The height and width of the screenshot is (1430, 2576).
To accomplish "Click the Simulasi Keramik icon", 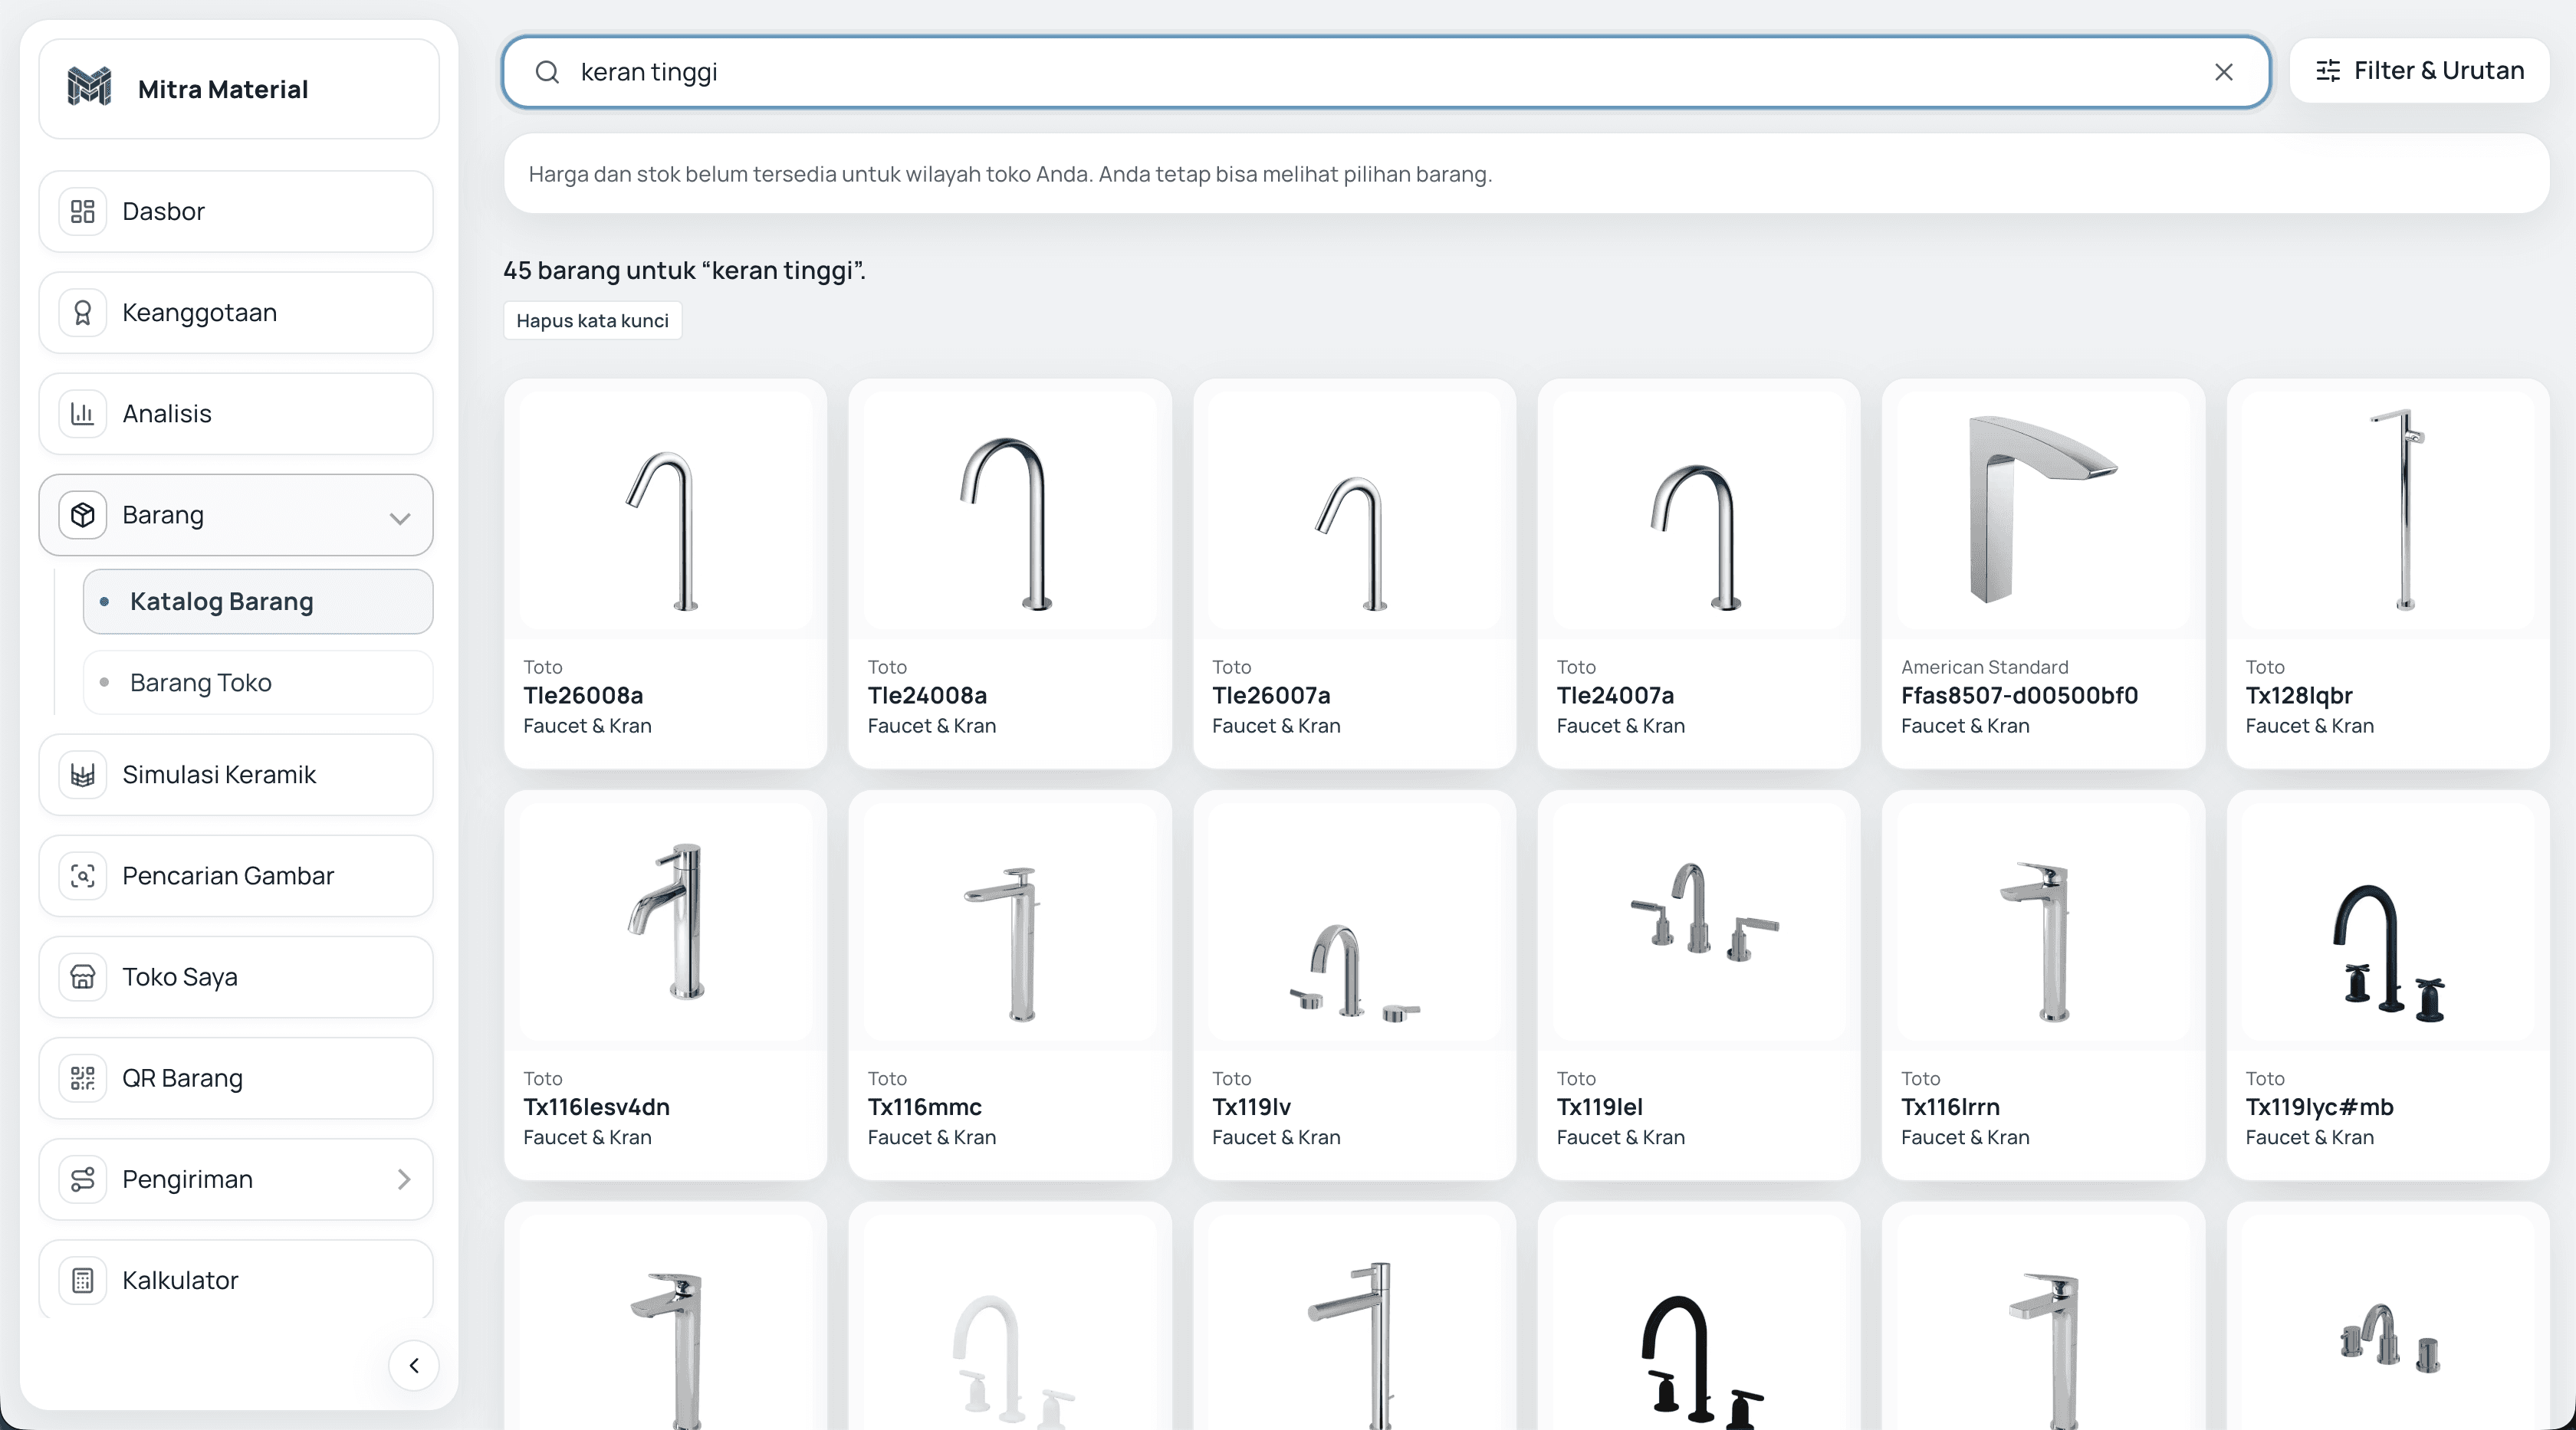I will (x=83, y=775).
